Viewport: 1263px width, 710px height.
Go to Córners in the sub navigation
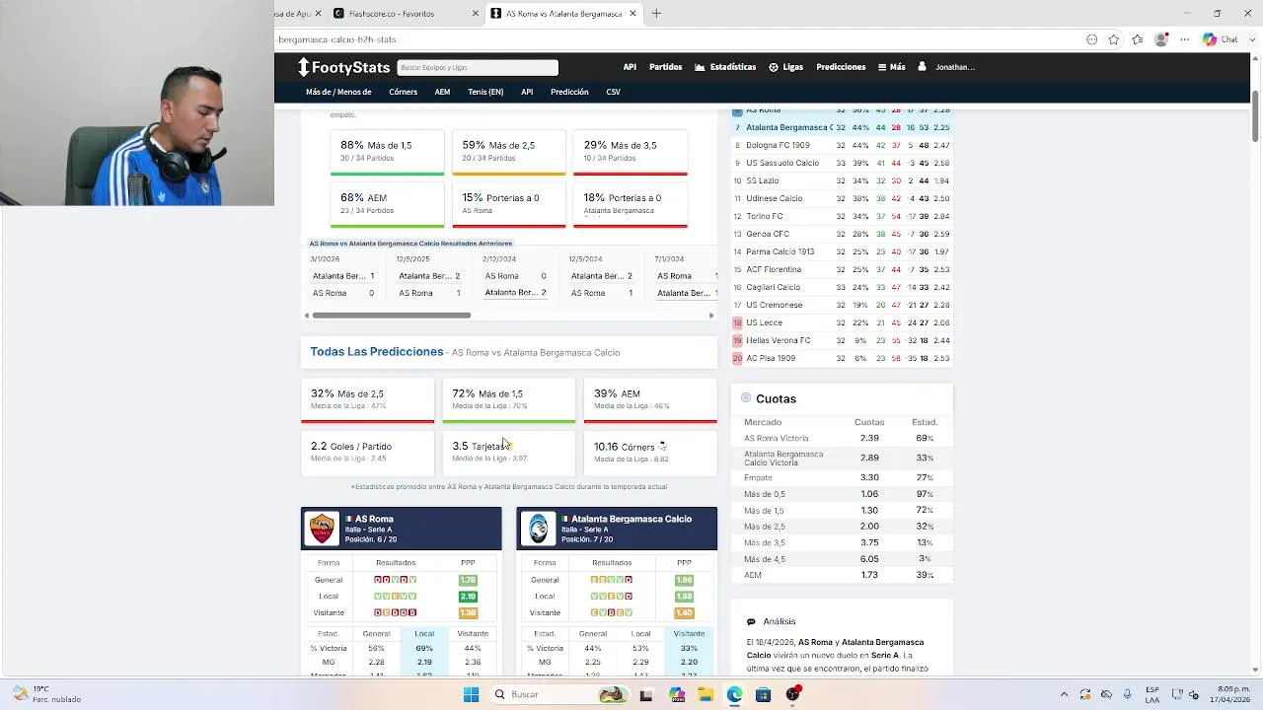[403, 92]
